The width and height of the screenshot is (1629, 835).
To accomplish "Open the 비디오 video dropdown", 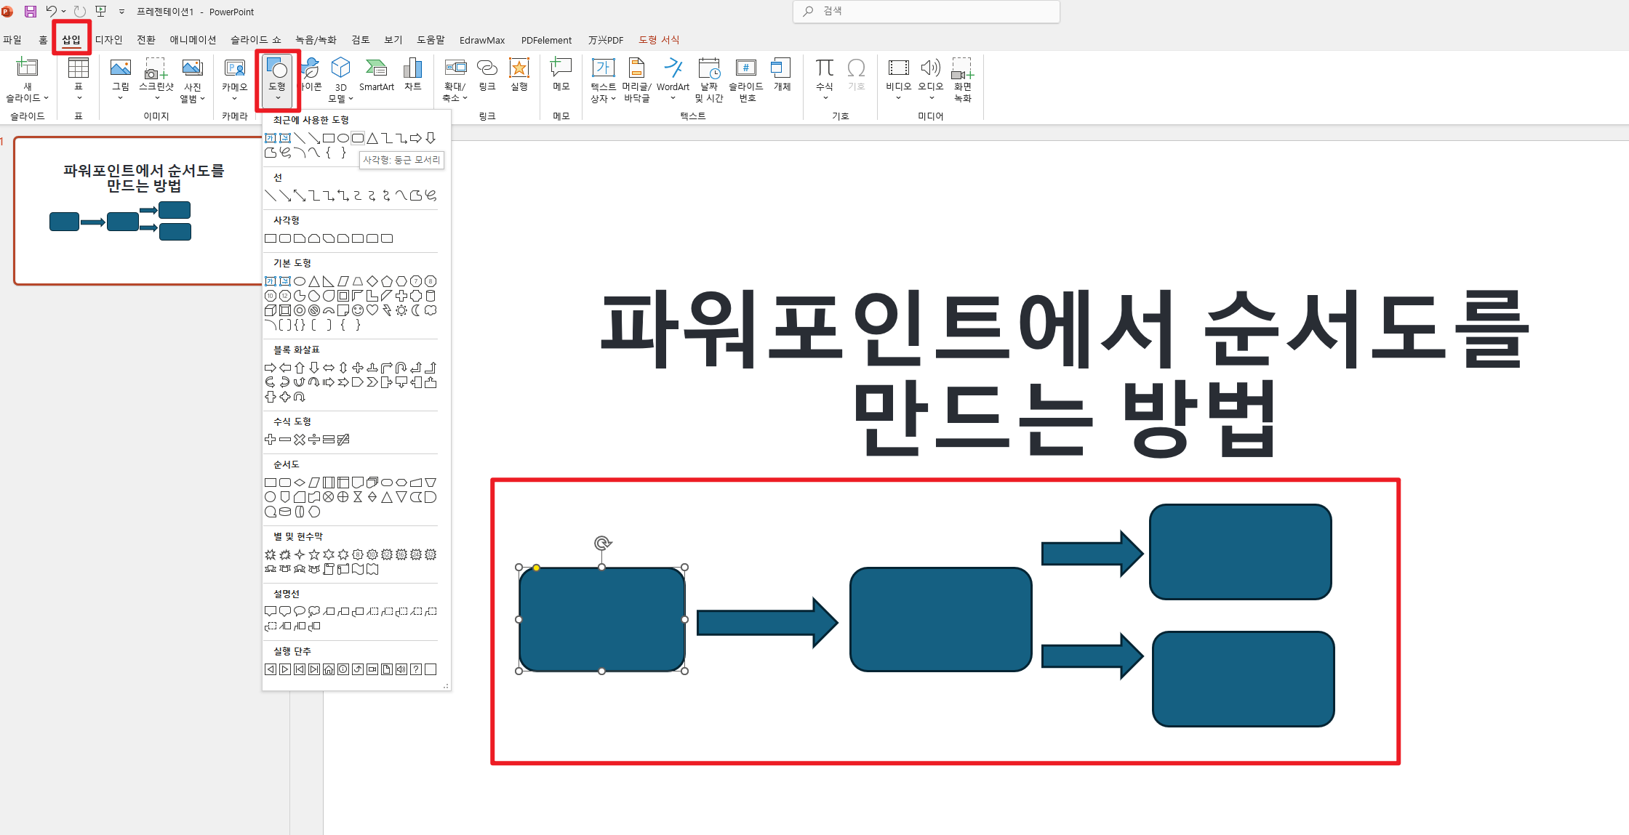I will tap(898, 97).
